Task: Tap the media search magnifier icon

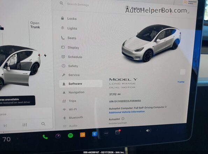Action: 43,124
